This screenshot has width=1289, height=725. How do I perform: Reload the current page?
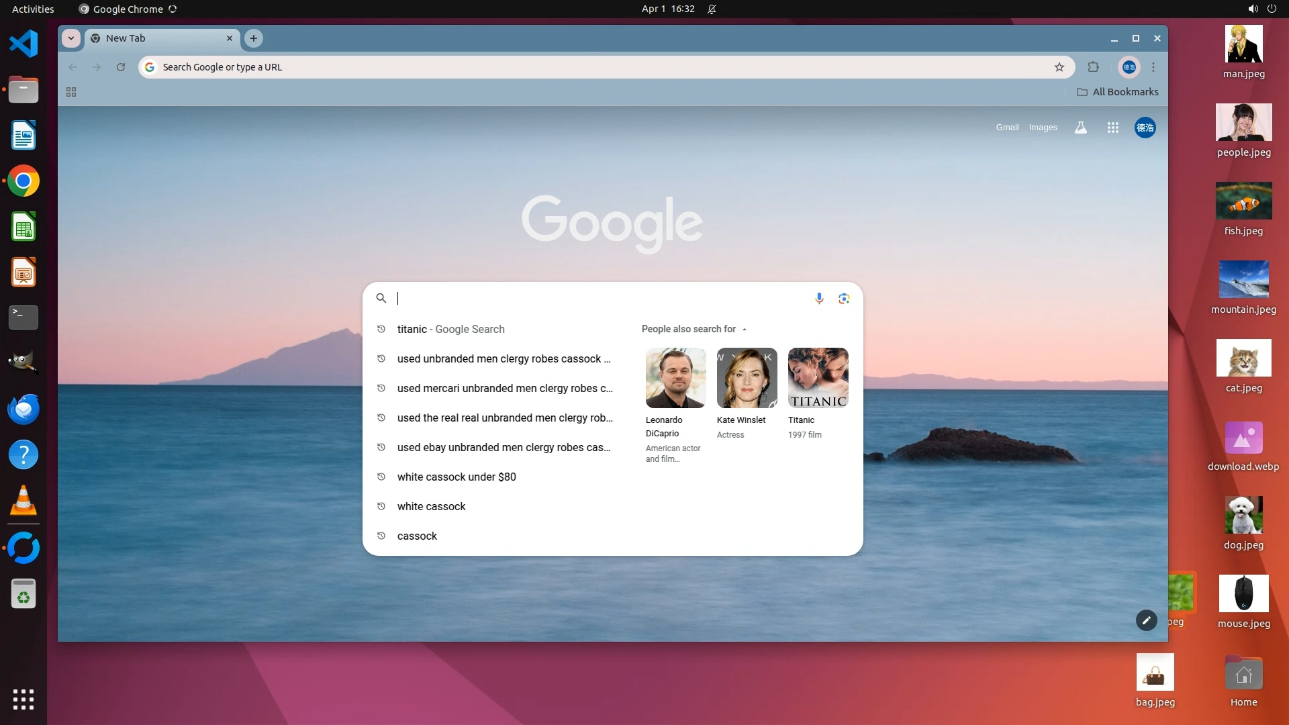[121, 67]
